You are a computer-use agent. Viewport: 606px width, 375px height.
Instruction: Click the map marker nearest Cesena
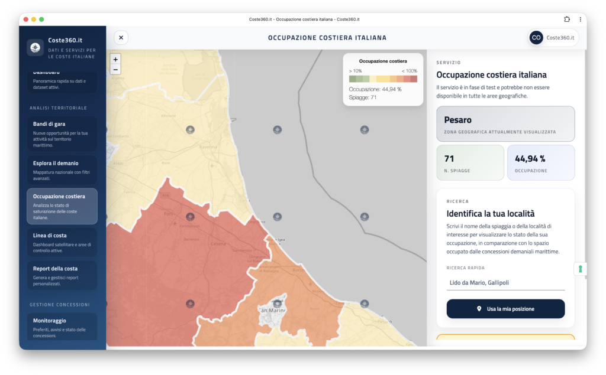[x=190, y=217]
